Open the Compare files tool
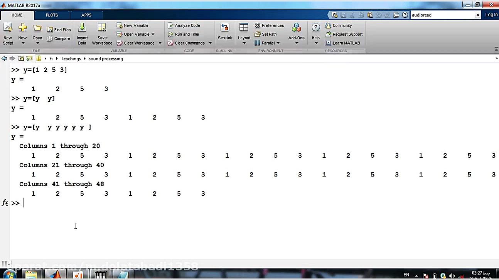Image resolution: width=499 pixels, height=280 pixels. click(x=59, y=38)
